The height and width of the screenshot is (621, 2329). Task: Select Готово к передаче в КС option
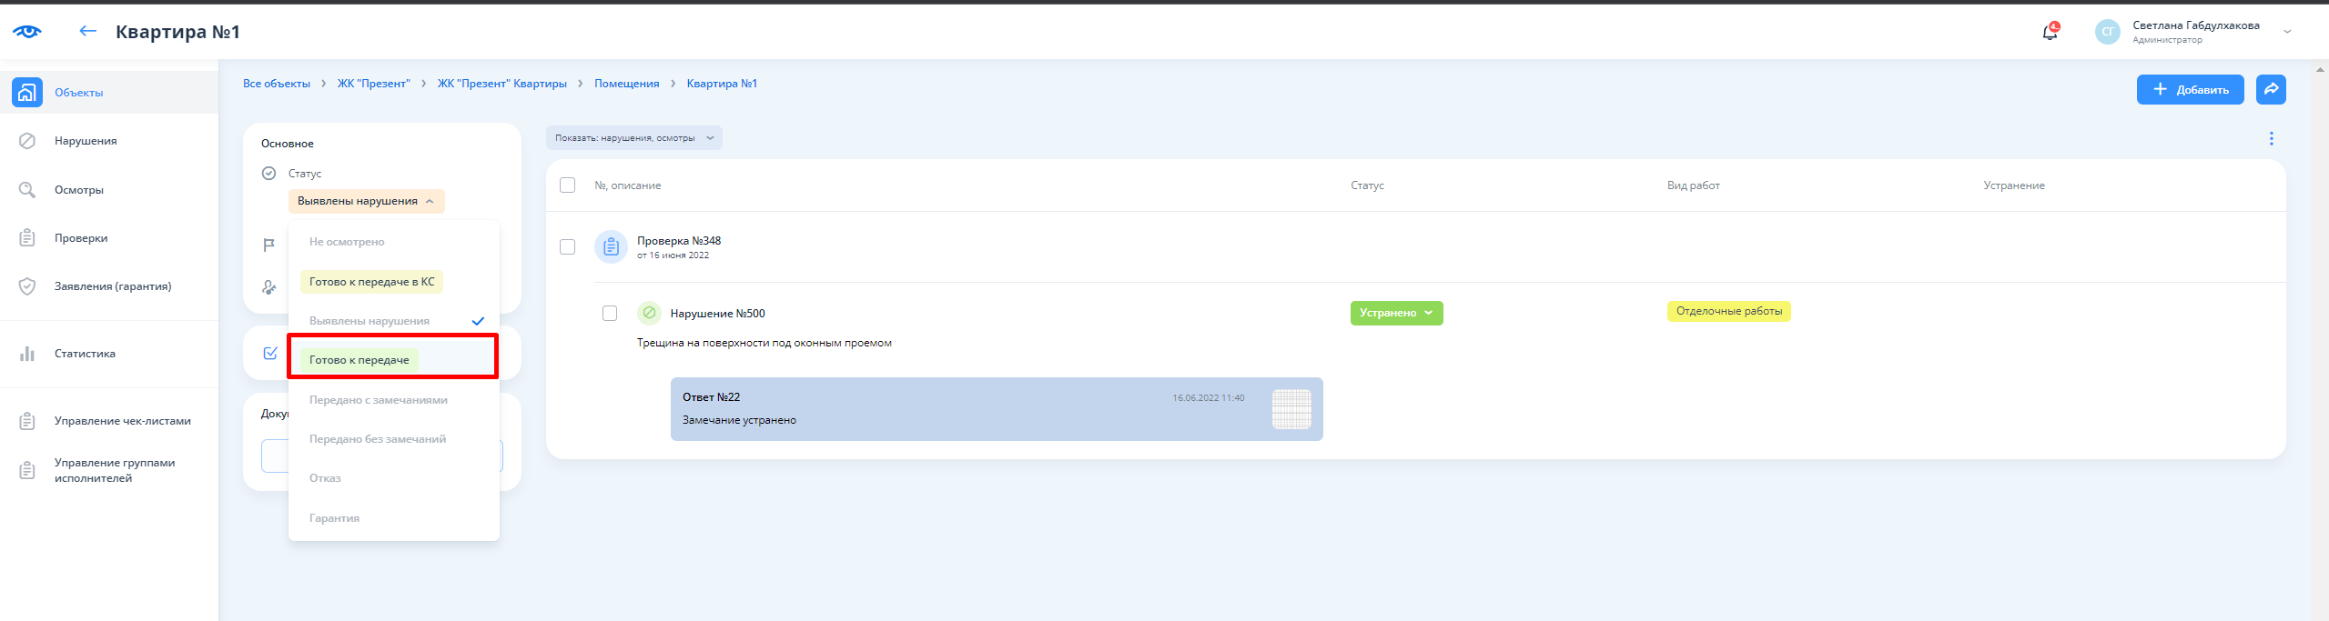point(371,282)
